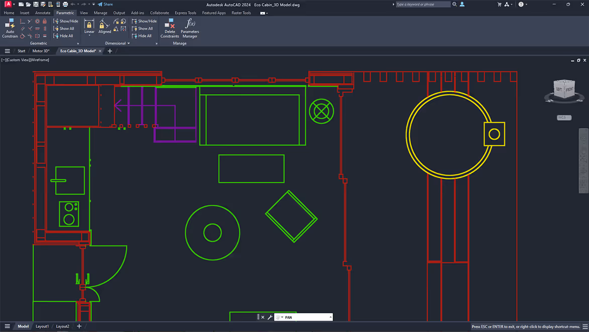Open the WCS dropdown under ViewCube
Screen dimensions: 589x332
[564, 118]
